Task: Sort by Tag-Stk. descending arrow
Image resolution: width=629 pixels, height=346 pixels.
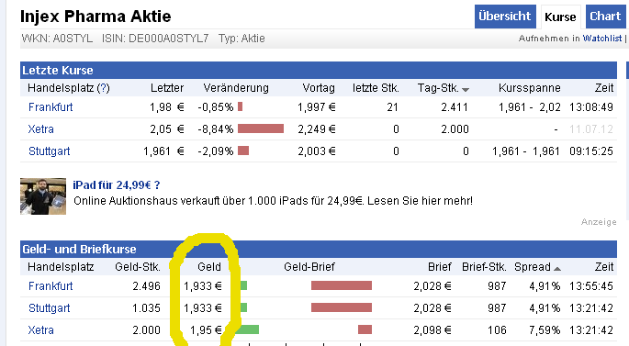Action: point(466,90)
